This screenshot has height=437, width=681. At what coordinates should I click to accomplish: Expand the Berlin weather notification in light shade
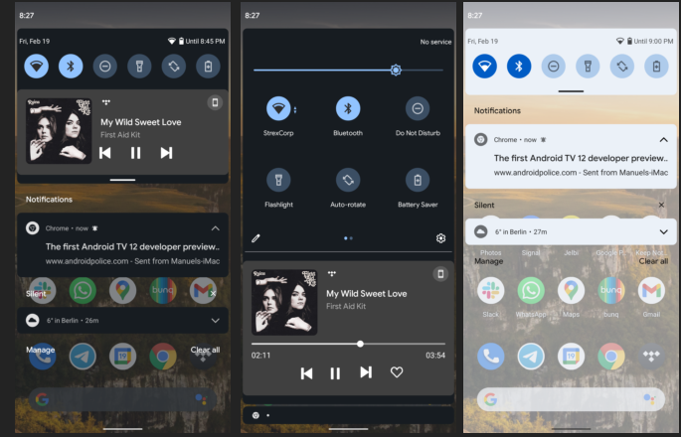coord(663,231)
